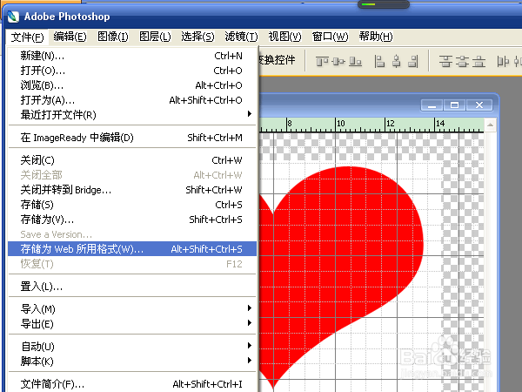Select 关闭并转到 Bridge... entry
Image resolution: width=522 pixels, height=392 pixels.
(132, 190)
